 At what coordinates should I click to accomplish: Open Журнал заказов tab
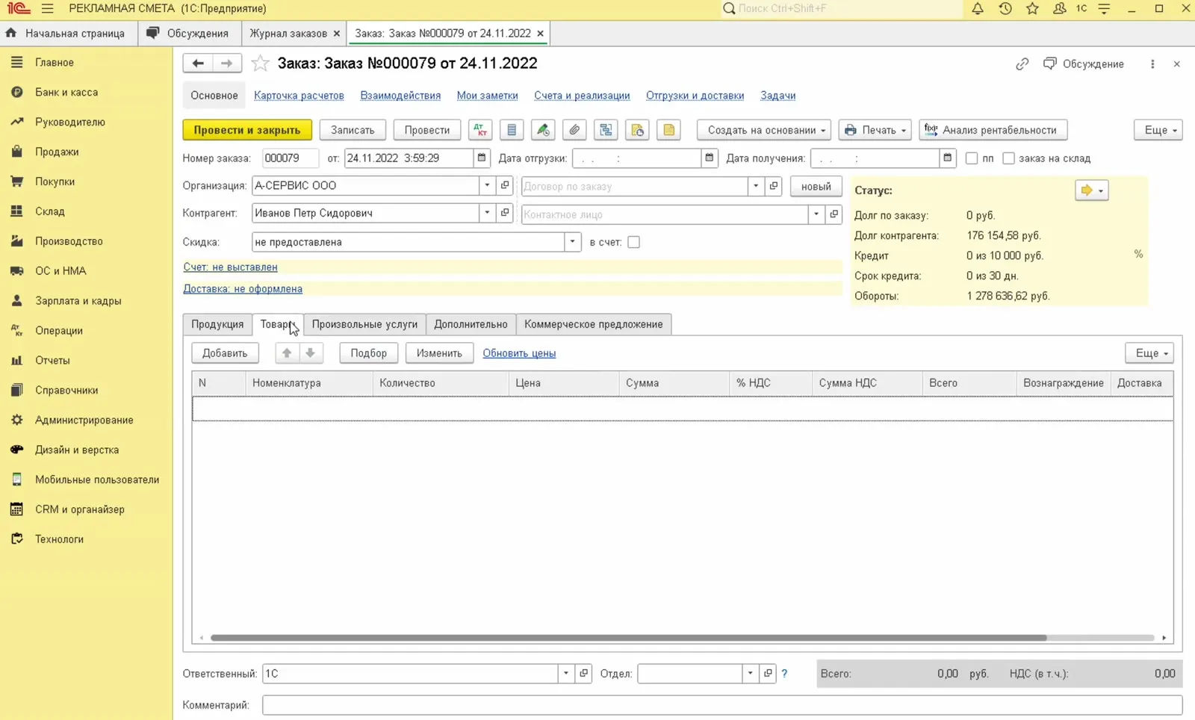pyautogui.click(x=288, y=34)
